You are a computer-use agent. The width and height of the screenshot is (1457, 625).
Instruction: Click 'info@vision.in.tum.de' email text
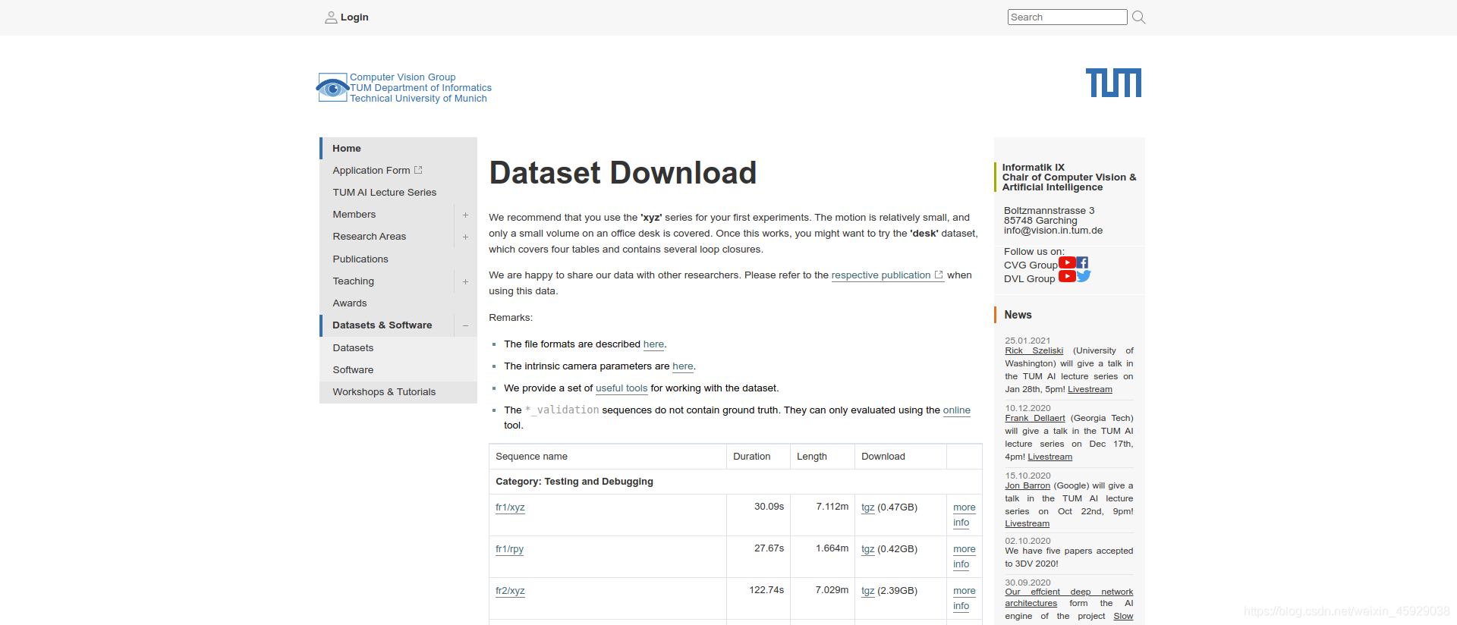(1053, 231)
